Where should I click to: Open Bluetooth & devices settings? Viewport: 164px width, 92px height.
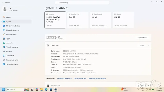(16, 26)
